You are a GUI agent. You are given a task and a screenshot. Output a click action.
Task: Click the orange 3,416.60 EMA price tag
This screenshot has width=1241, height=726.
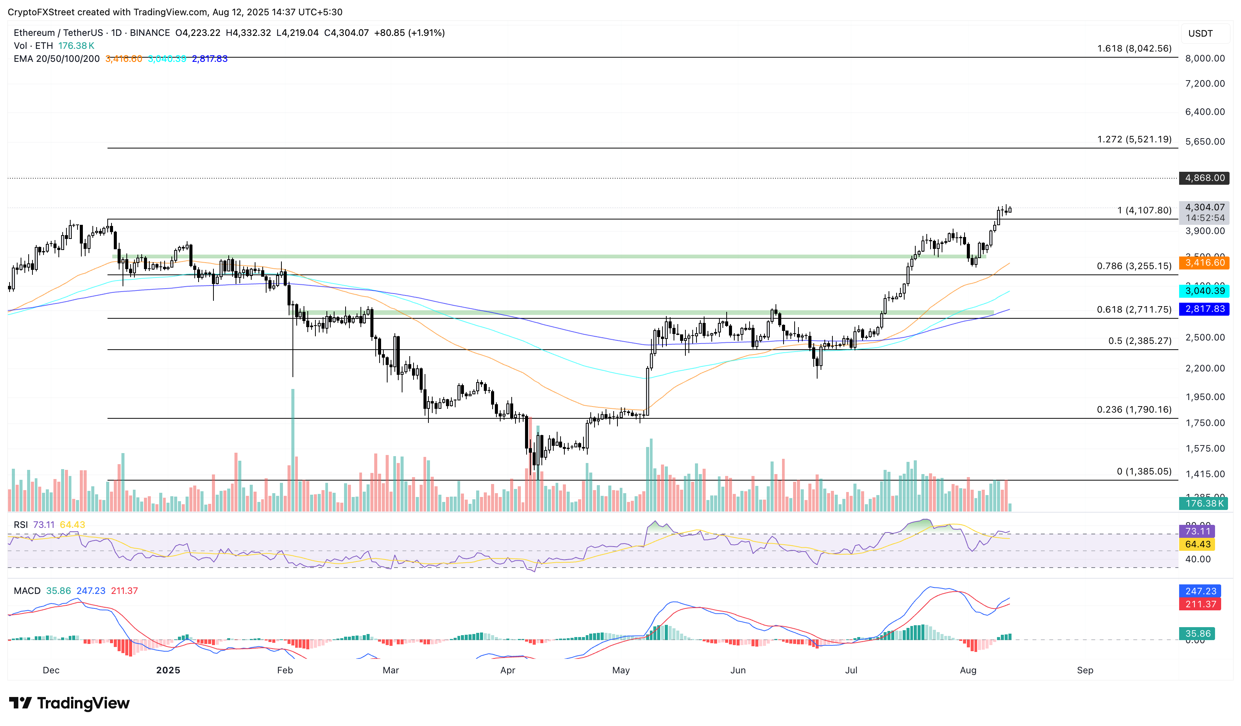(1204, 263)
